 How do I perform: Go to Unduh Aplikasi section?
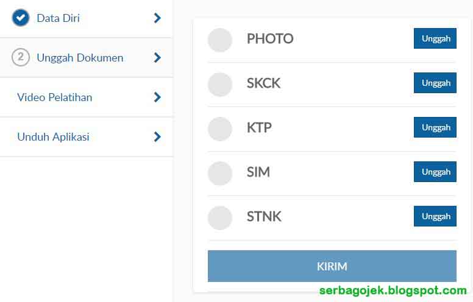pos(54,137)
